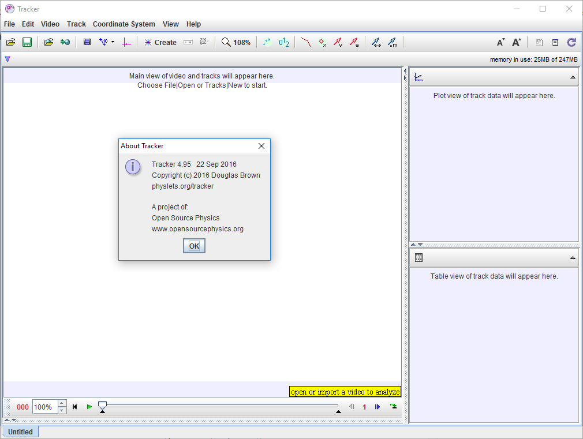Toggle the multiply by mass vectors icon
The width and height of the screenshot is (583, 439).
click(x=393, y=42)
